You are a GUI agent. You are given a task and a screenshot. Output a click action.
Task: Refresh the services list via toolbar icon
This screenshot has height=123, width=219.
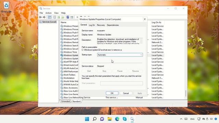pyautogui.click(x=59, y=17)
